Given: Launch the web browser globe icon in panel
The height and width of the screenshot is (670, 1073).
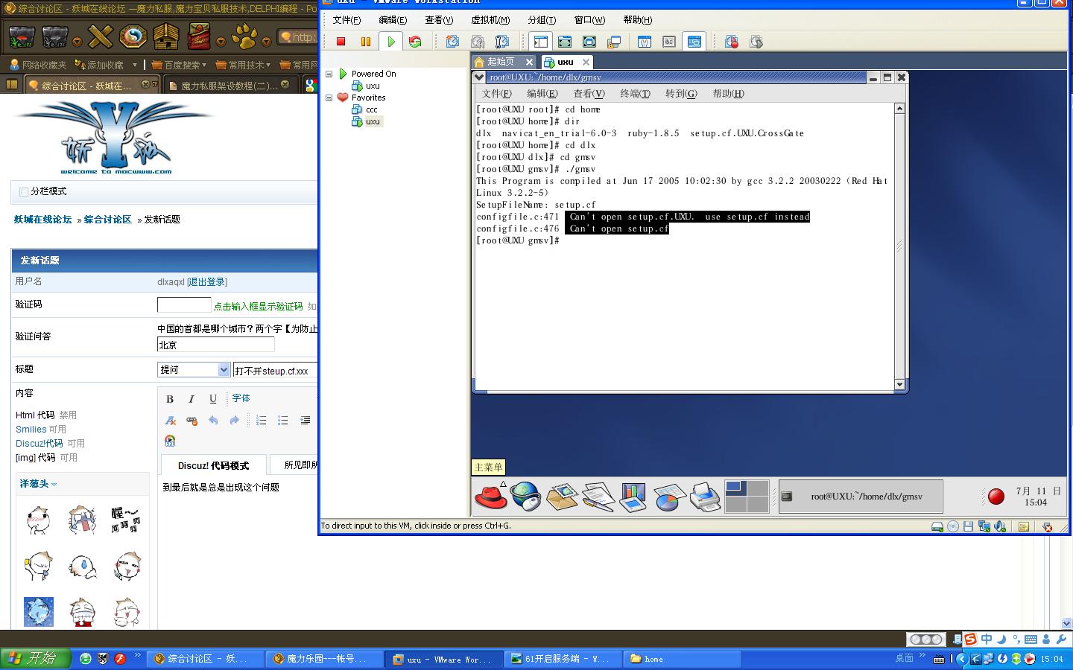Looking at the screenshot, I should point(526,497).
